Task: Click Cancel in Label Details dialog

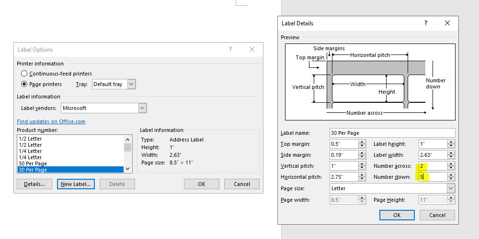Action: 437,215
